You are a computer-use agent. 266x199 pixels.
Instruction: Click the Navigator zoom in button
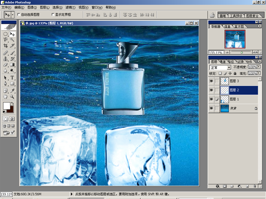tap(255, 52)
